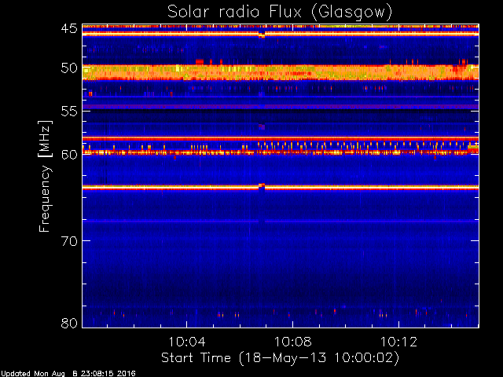The height and width of the screenshot is (377, 503).
Task: Click the bright narrow line near 62 MHz
Action: click(281, 187)
